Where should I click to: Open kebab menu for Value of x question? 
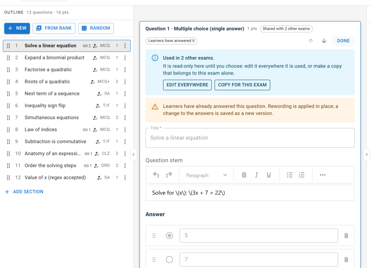tap(125, 177)
